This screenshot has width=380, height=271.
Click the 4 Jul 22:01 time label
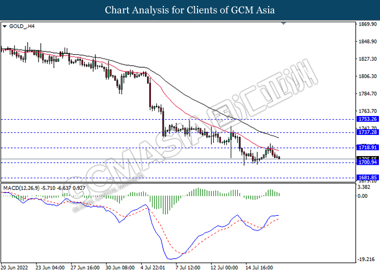[x=153, y=268]
